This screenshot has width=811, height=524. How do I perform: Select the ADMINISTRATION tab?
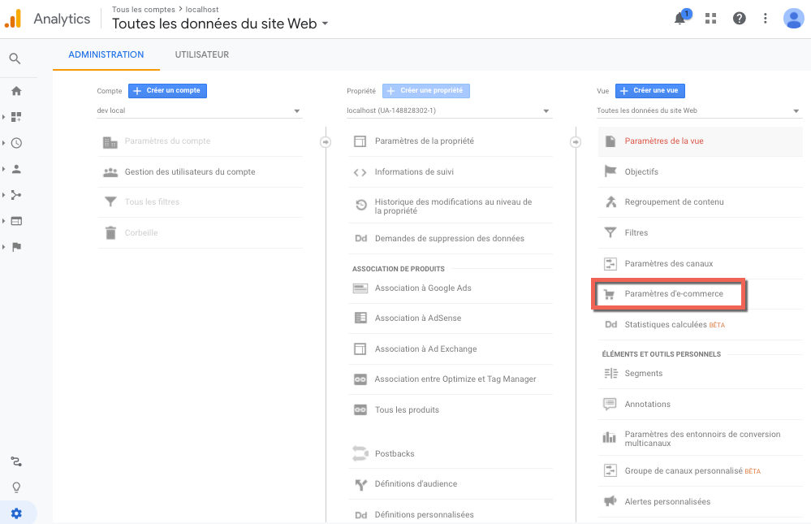(106, 54)
